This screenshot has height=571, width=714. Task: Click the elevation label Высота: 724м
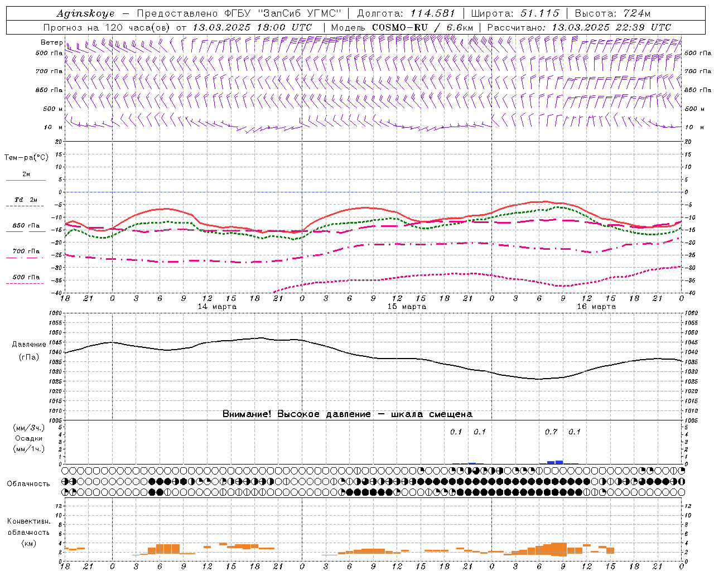pos(612,13)
